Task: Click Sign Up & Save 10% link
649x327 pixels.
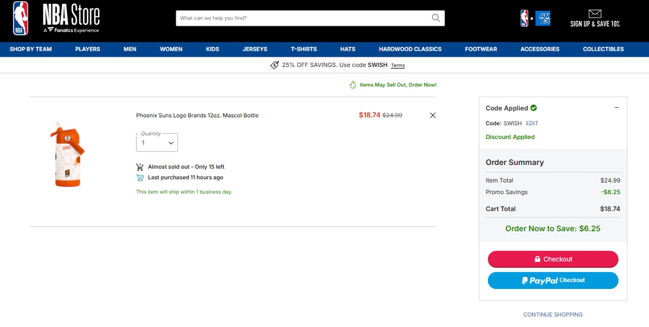Action: tap(595, 24)
